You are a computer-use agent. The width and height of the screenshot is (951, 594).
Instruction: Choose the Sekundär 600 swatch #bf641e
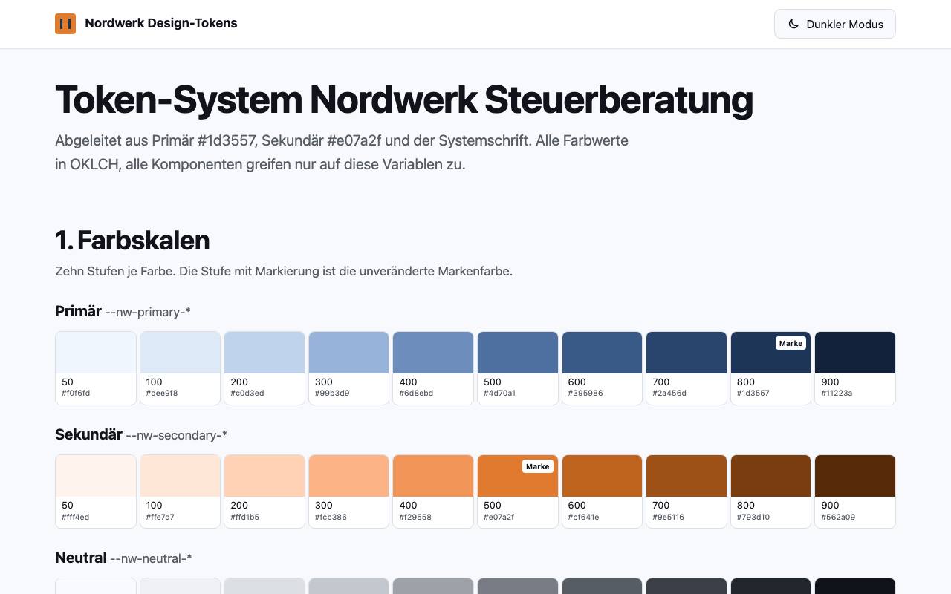tap(602, 492)
